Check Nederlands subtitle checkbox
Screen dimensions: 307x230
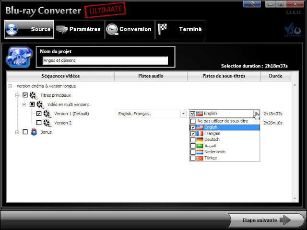[193, 152]
